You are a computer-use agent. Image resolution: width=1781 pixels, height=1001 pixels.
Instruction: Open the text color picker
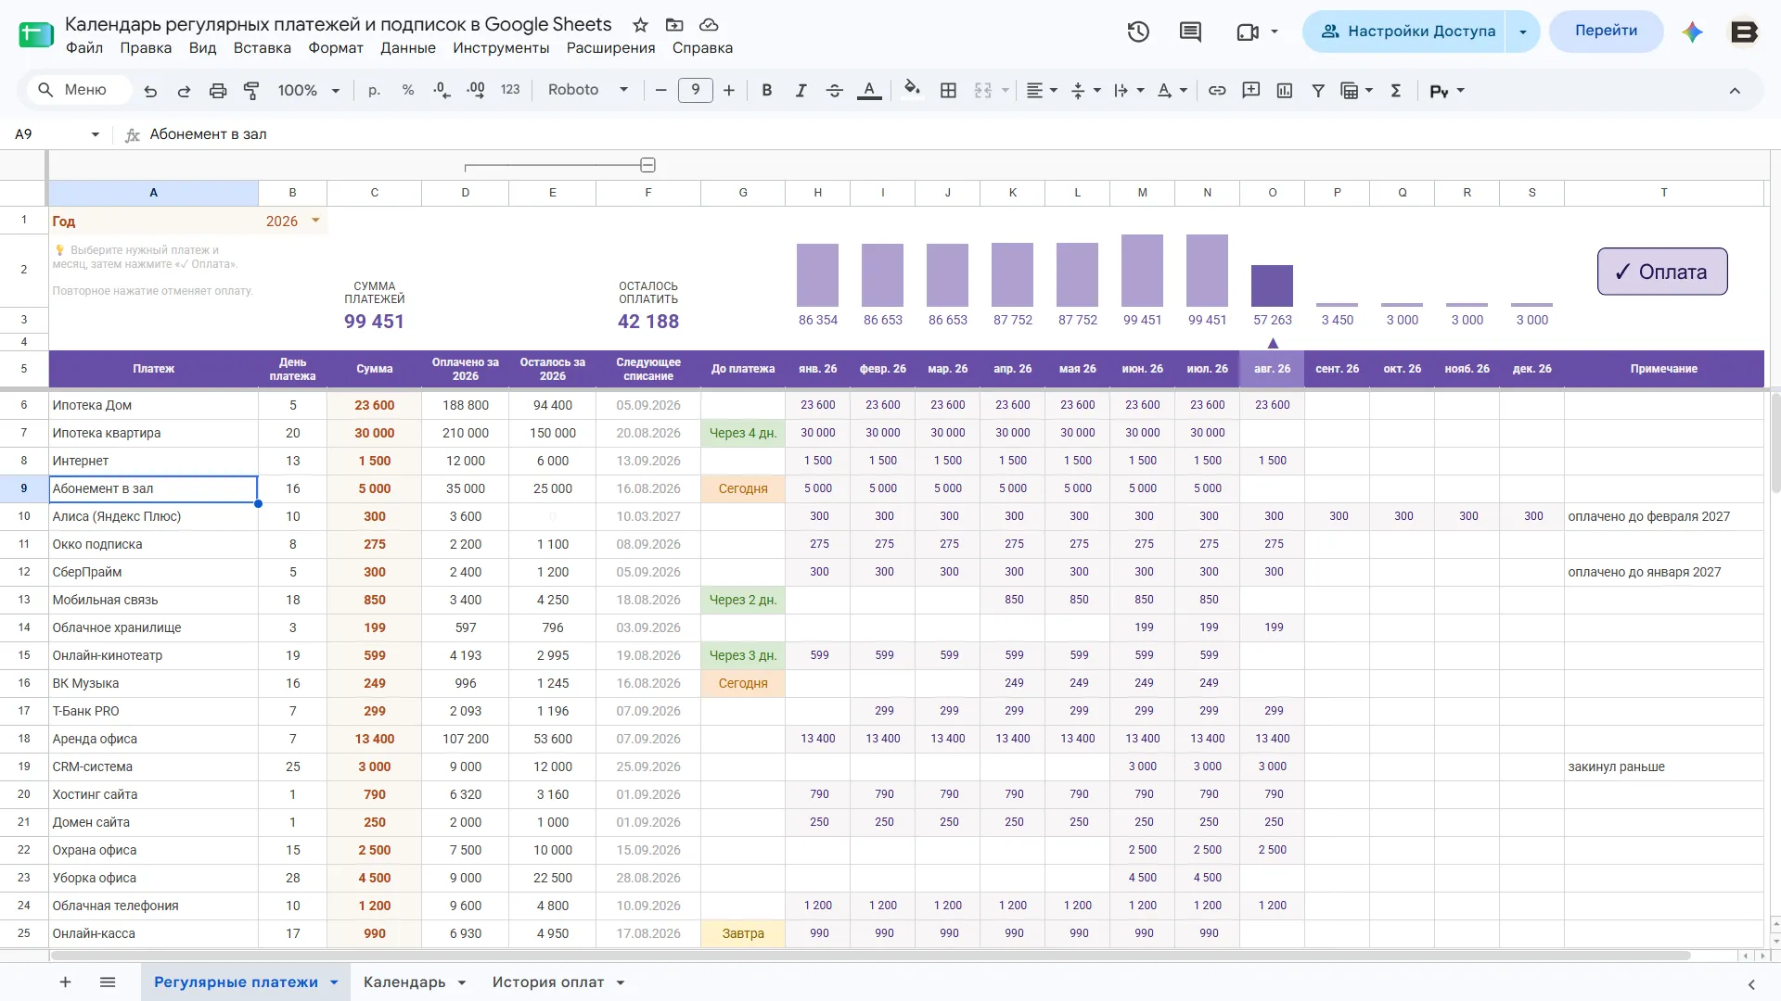click(869, 91)
